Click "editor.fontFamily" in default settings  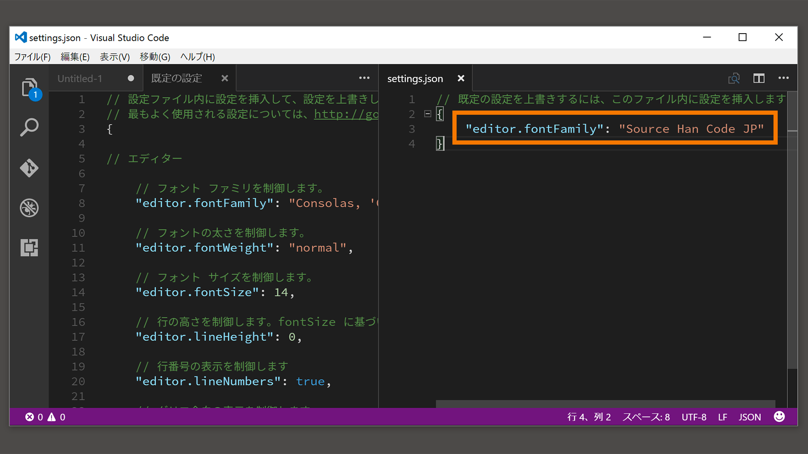pos(205,203)
